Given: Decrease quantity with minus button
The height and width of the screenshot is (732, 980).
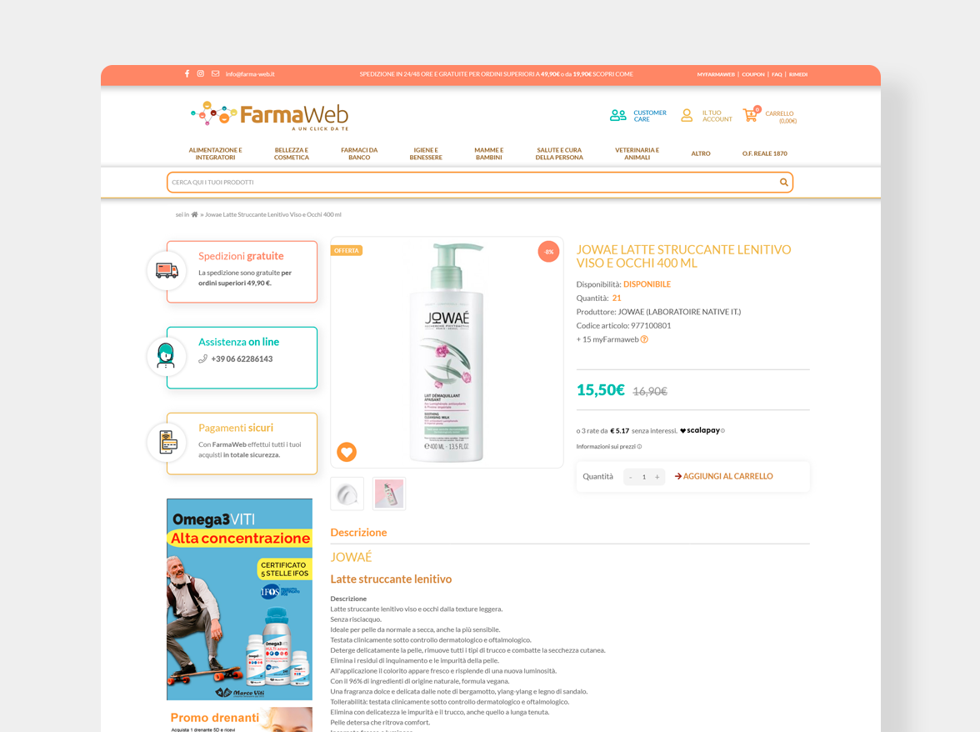Looking at the screenshot, I should tap(631, 477).
